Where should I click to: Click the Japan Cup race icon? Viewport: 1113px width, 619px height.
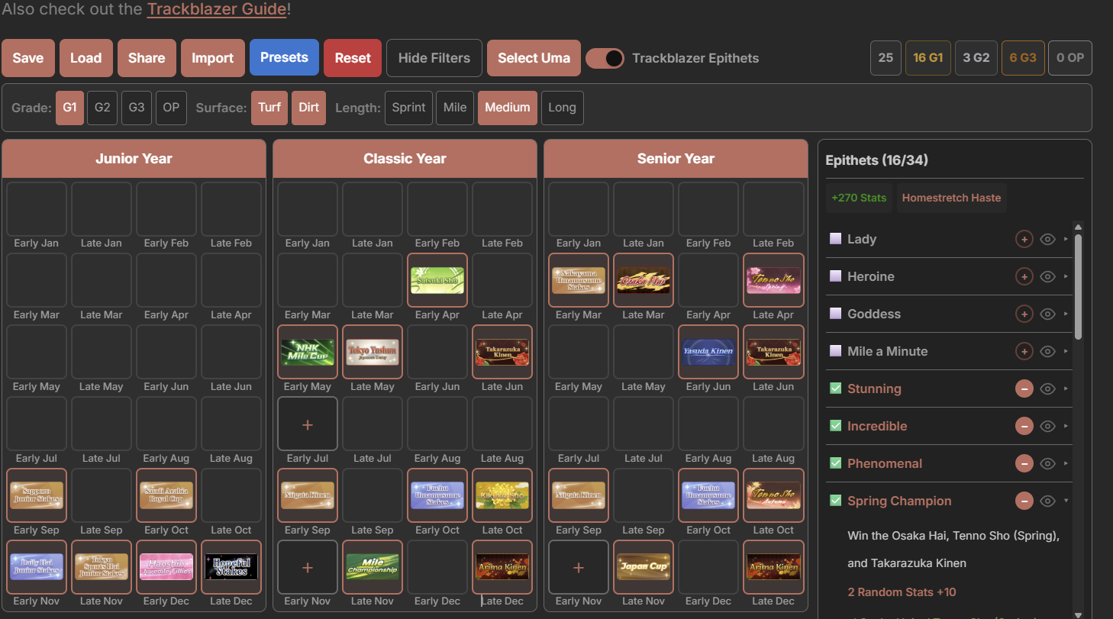(644, 566)
